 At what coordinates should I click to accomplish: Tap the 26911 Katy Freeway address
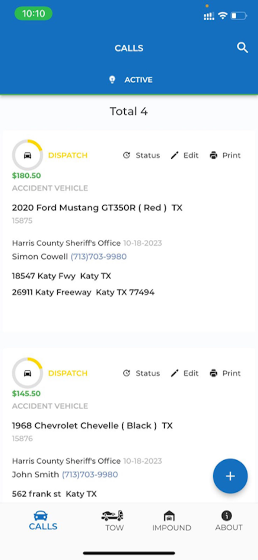point(83,292)
